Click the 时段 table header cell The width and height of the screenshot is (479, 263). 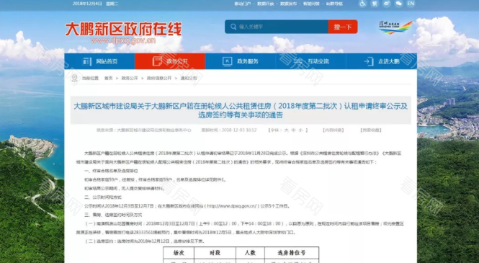(x=215, y=253)
